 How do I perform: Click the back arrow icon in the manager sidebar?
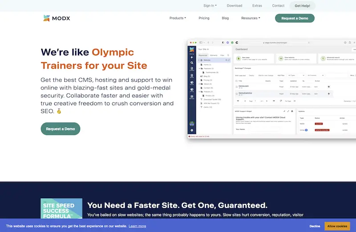192,58
